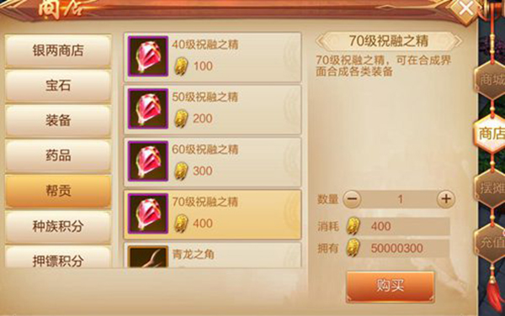Image resolution: width=505 pixels, height=316 pixels.
Task: Click the gold coin icon beside 消耗
Action: click(353, 226)
